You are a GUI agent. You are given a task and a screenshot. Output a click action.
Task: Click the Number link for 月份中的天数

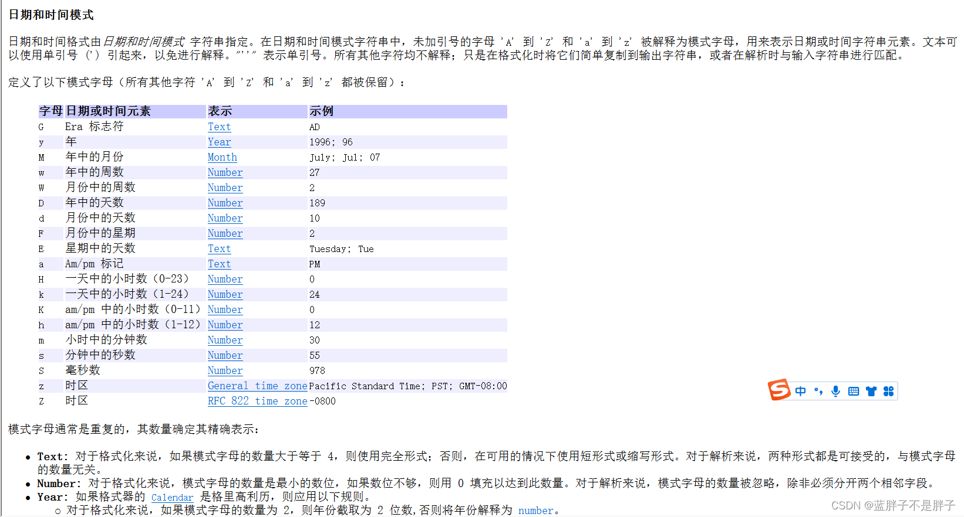pos(225,218)
